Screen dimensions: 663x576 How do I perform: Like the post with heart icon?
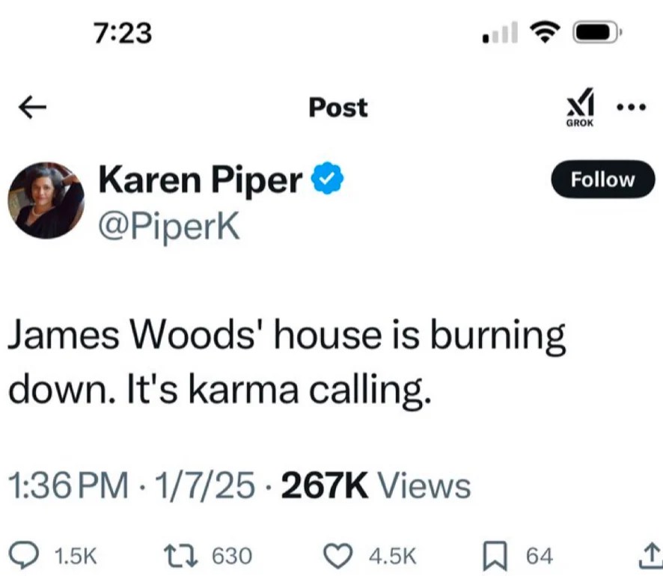coord(337,556)
